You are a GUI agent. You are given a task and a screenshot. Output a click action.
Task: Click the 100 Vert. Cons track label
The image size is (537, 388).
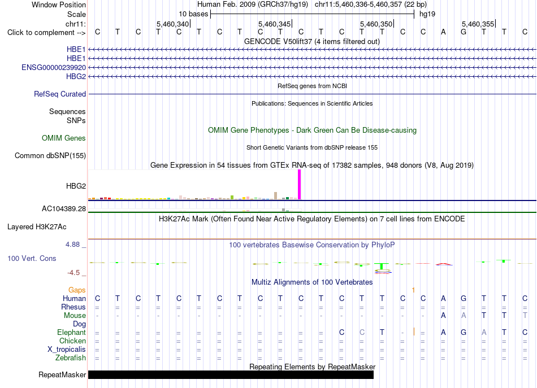pos(32,258)
